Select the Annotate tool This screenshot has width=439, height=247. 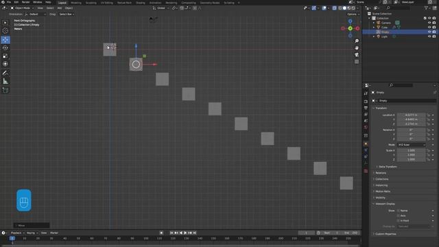click(x=5, y=73)
